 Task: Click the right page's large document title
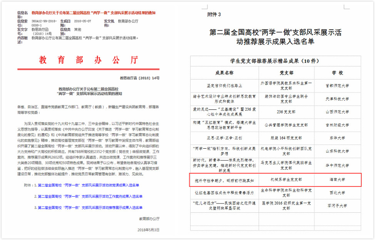275,37
